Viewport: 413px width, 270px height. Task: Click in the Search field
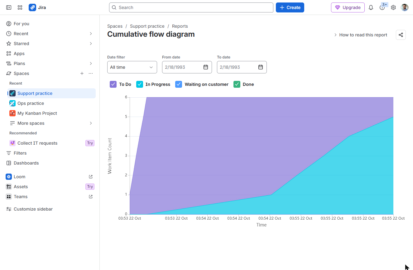191,7
